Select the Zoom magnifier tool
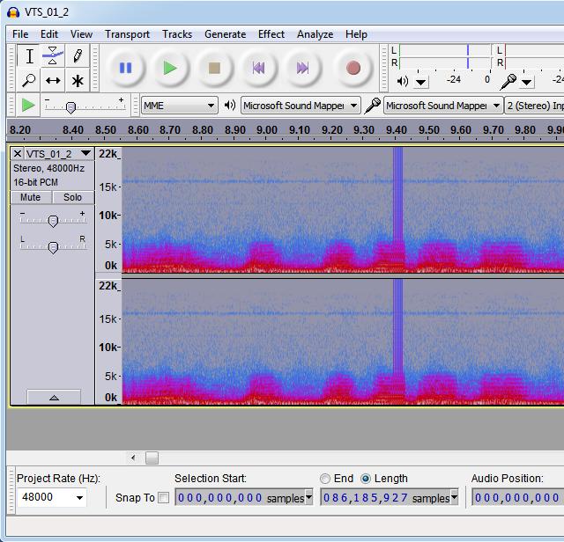The image size is (564, 542). click(x=29, y=81)
